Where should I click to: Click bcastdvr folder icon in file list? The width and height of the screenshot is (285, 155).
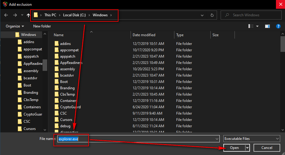pyautogui.click(x=57, y=75)
